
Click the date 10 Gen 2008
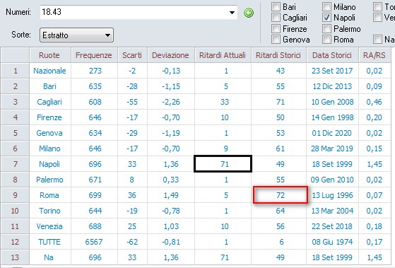point(332,102)
